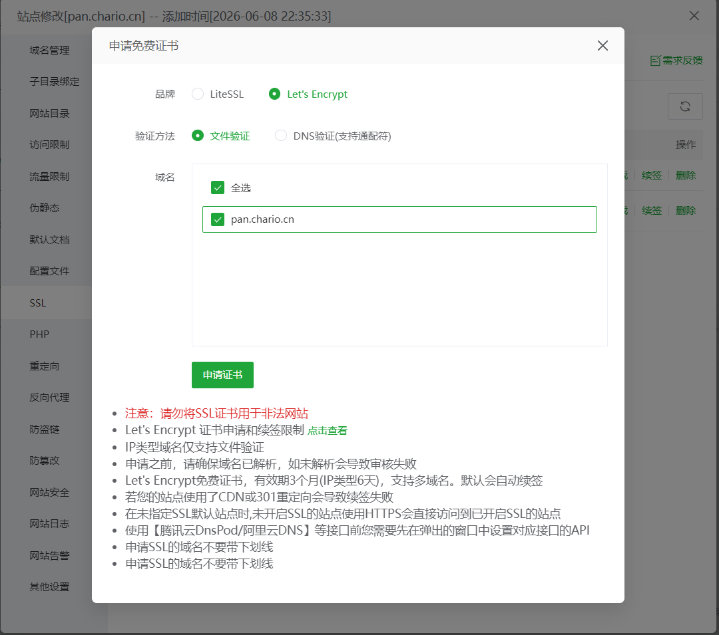The width and height of the screenshot is (719, 635).
Task: Open 其他设置 in the sidebar
Action: tap(49, 587)
